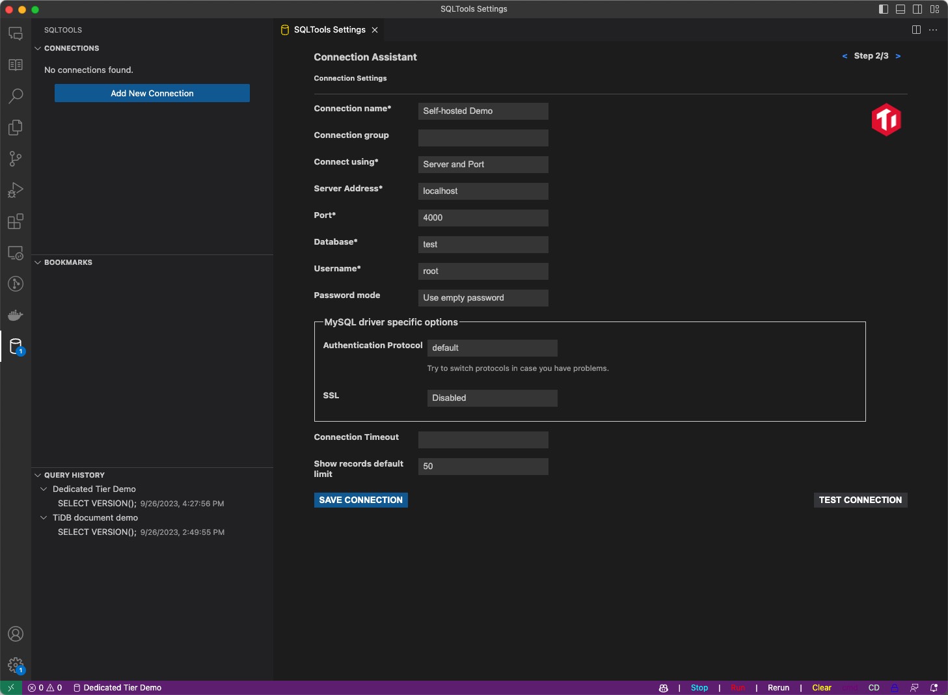Focus the Connection name field

pyautogui.click(x=483, y=111)
